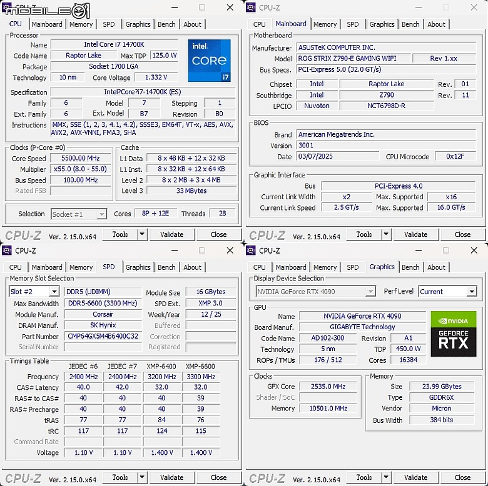The height and width of the screenshot is (486, 488).
Task: Click the processor name Intel Core i7 14700K
Action: [x=114, y=44]
